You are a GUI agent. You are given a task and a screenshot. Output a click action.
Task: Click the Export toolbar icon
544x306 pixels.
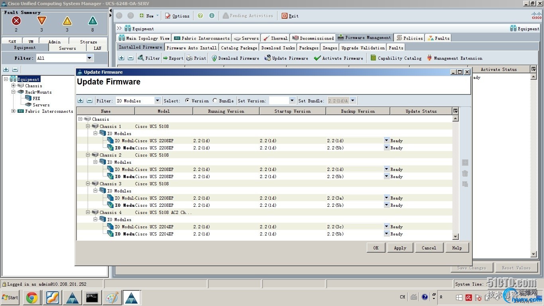165,58
